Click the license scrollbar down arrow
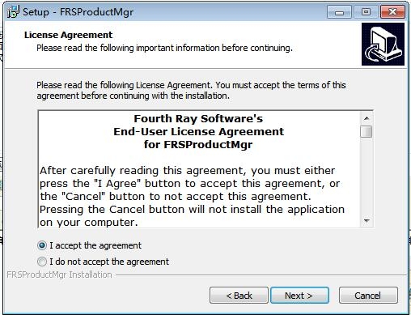The height and width of the screenshot is (315, 411). (367, 221)
